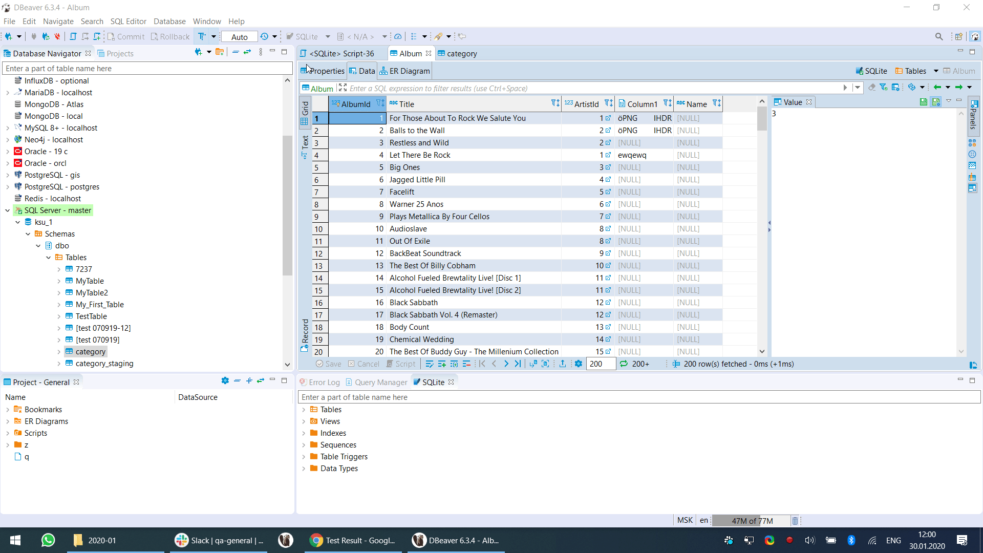983x553 pixels.
Task: Open the SQL Editor history icon beside Auto
Action: (263, 36)
